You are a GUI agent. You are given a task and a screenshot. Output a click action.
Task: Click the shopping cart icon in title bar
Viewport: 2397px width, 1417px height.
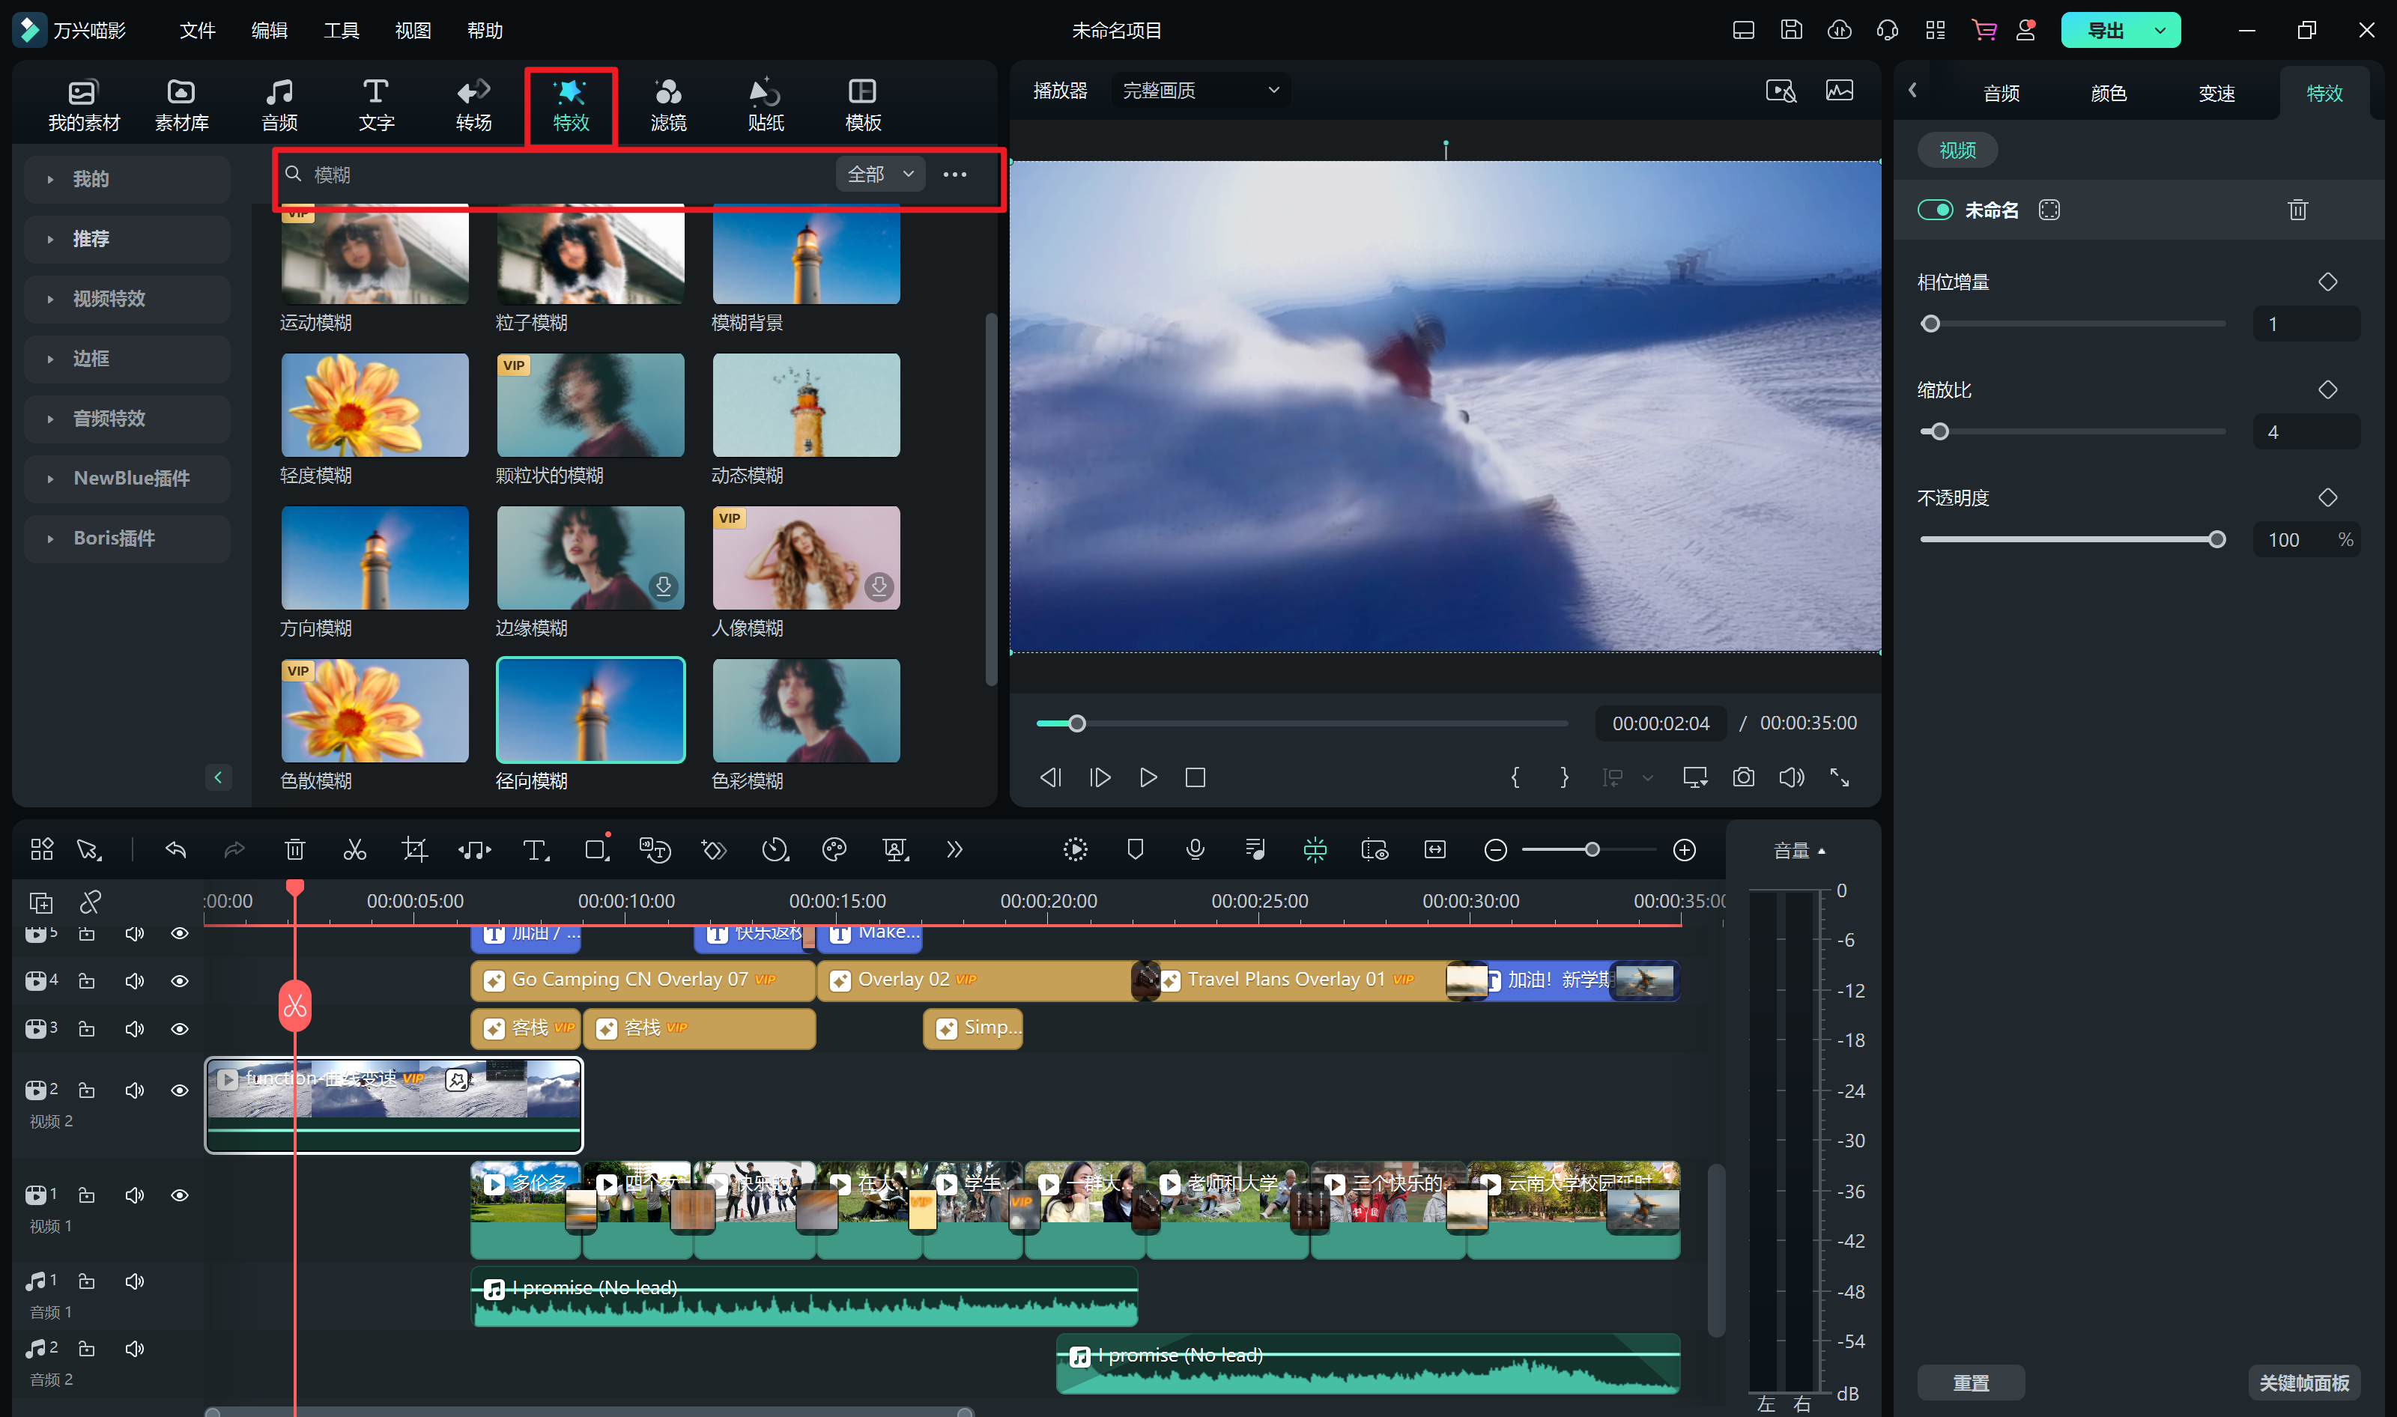pyautogui.click(x=1984, y=30)
